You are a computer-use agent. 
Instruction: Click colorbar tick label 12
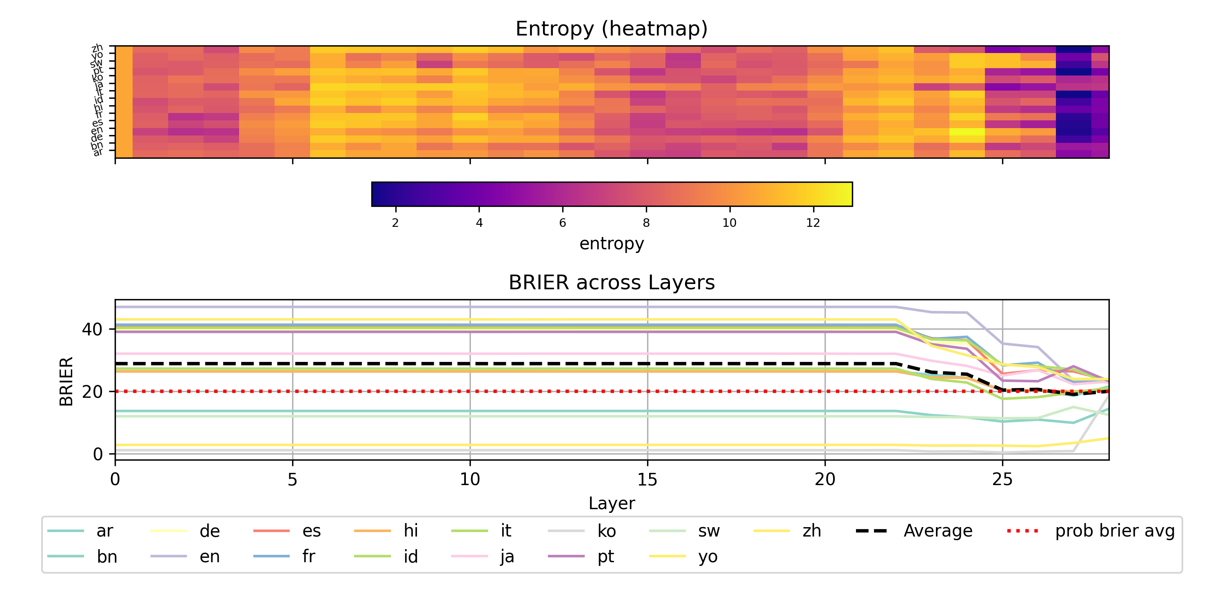pos(813,223)
